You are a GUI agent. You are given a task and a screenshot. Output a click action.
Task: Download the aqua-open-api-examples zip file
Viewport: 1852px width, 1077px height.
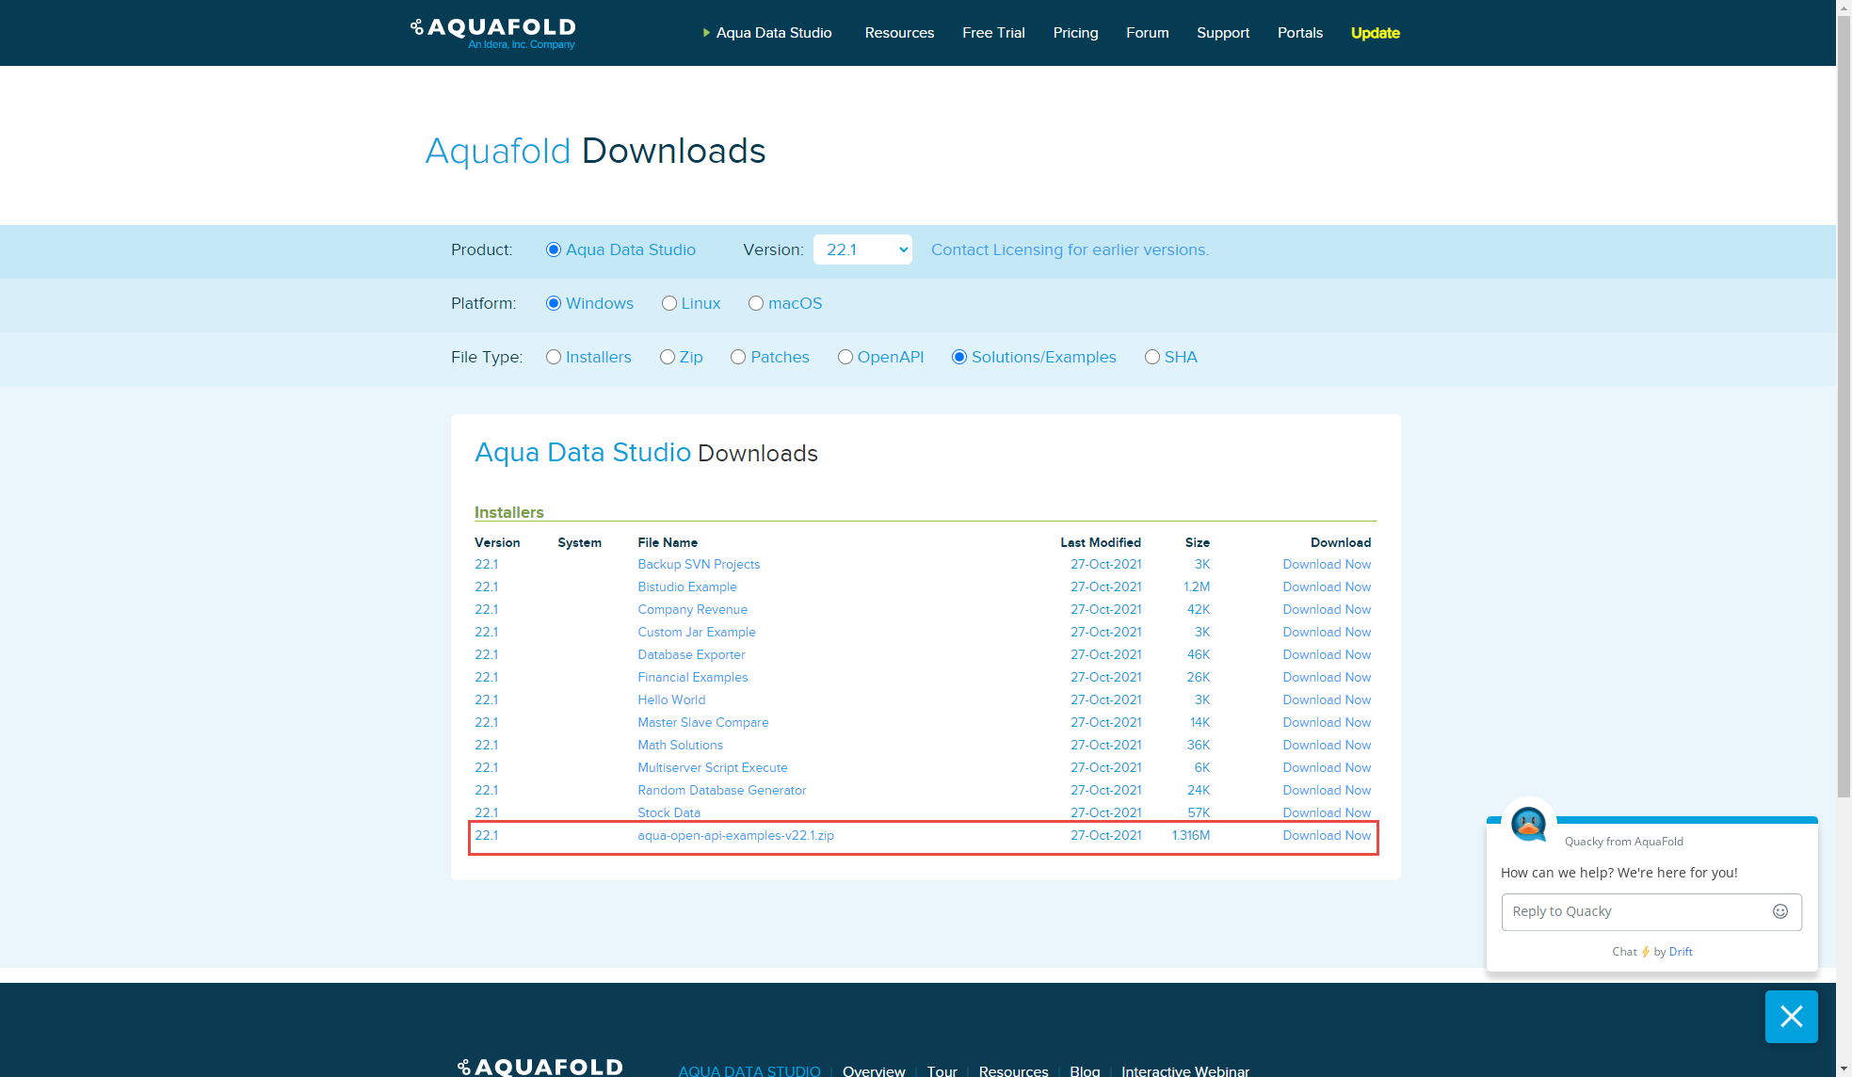(x=1327, y=835)
